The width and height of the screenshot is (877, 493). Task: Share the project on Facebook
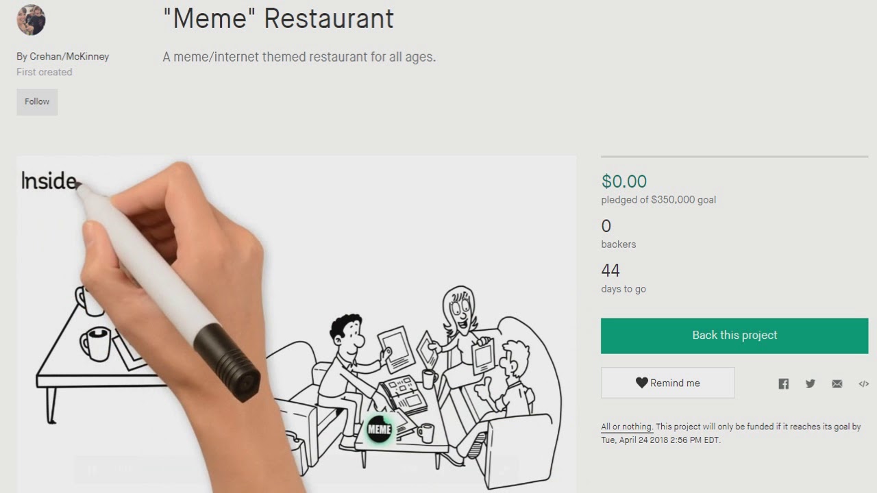[x=784, y=384]
